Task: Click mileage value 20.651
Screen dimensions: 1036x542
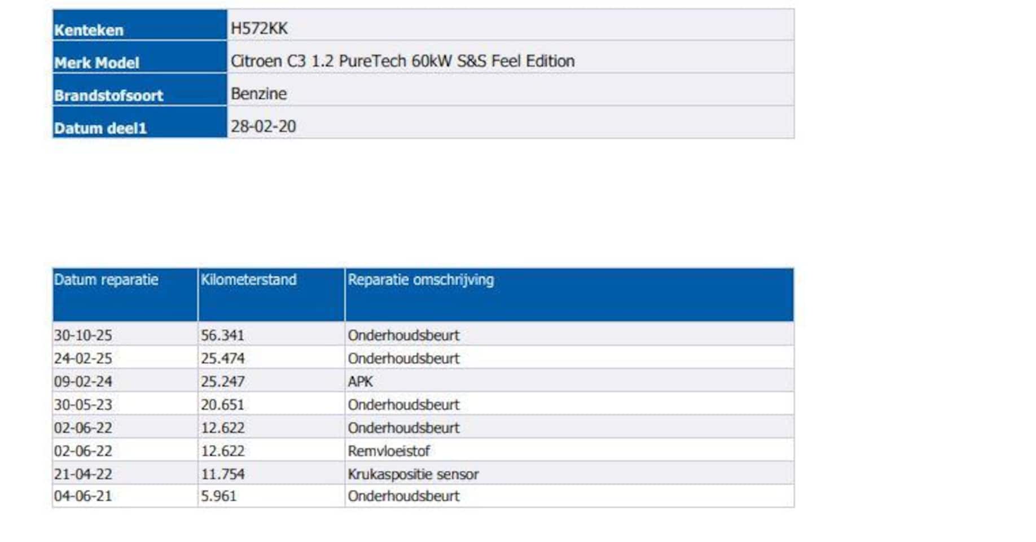Action: (222, 405)
